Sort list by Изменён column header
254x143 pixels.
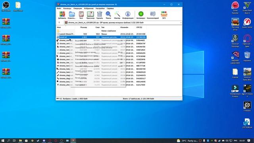tap(124, 27)
